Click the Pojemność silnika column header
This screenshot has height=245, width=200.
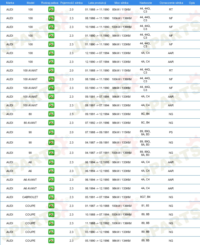click(x=71, y=3)
